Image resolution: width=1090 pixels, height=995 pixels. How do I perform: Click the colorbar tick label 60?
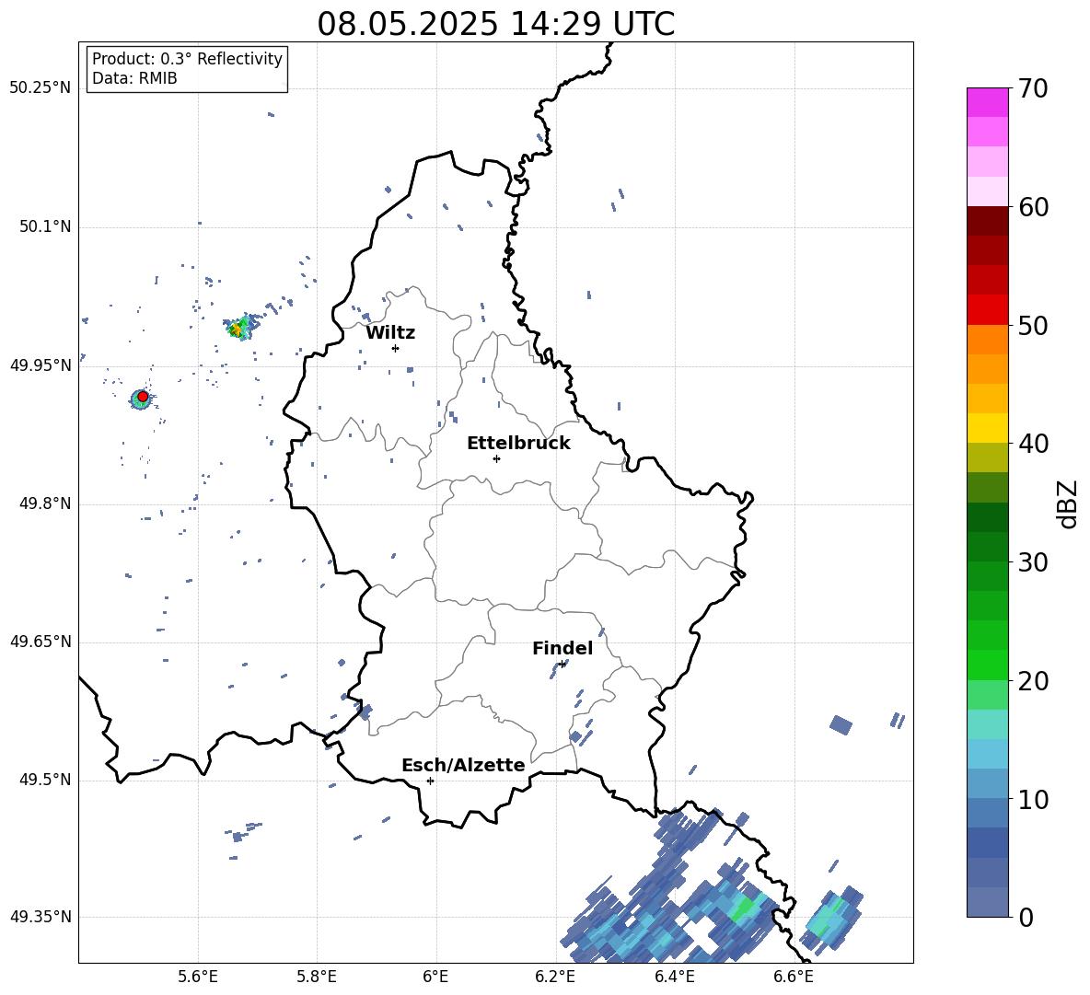[x=1033, y=207]
